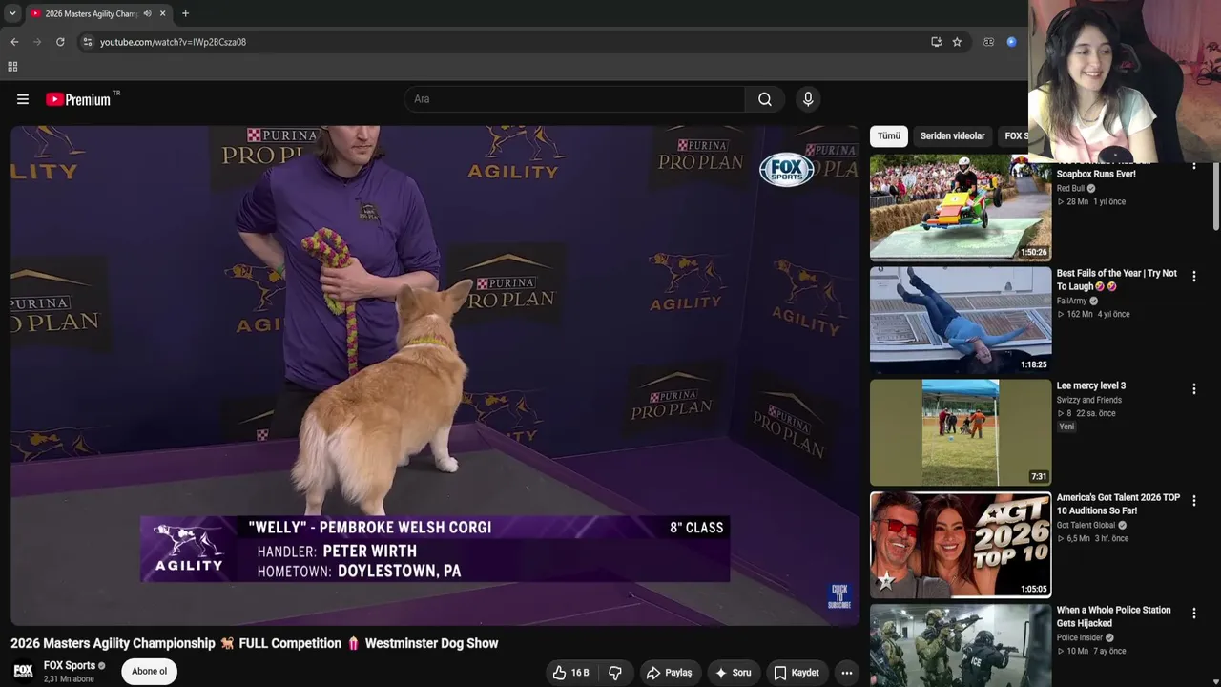Open options menu for Soapbox Runs video
Viewport: 1221px width, 687px height.
point(1193,166)
